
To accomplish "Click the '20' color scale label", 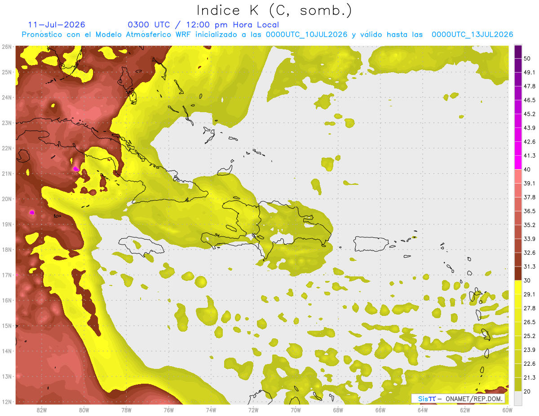I will point(527,391).
